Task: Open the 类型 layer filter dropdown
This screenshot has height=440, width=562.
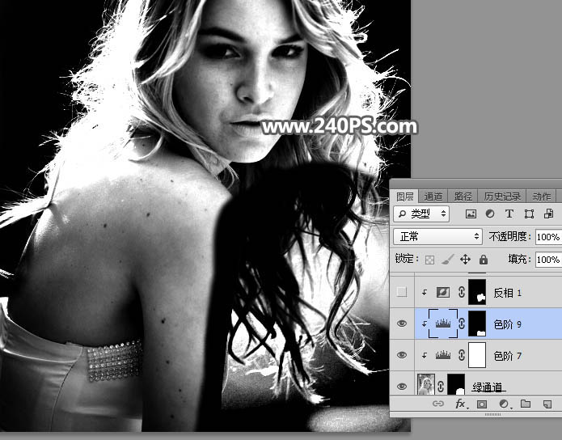Action: (421, 214)
